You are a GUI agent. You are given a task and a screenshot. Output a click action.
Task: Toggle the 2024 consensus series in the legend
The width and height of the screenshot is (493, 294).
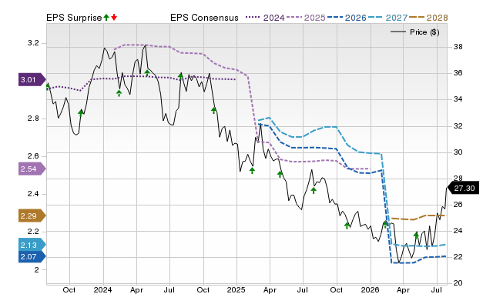(x=265, y=18)
